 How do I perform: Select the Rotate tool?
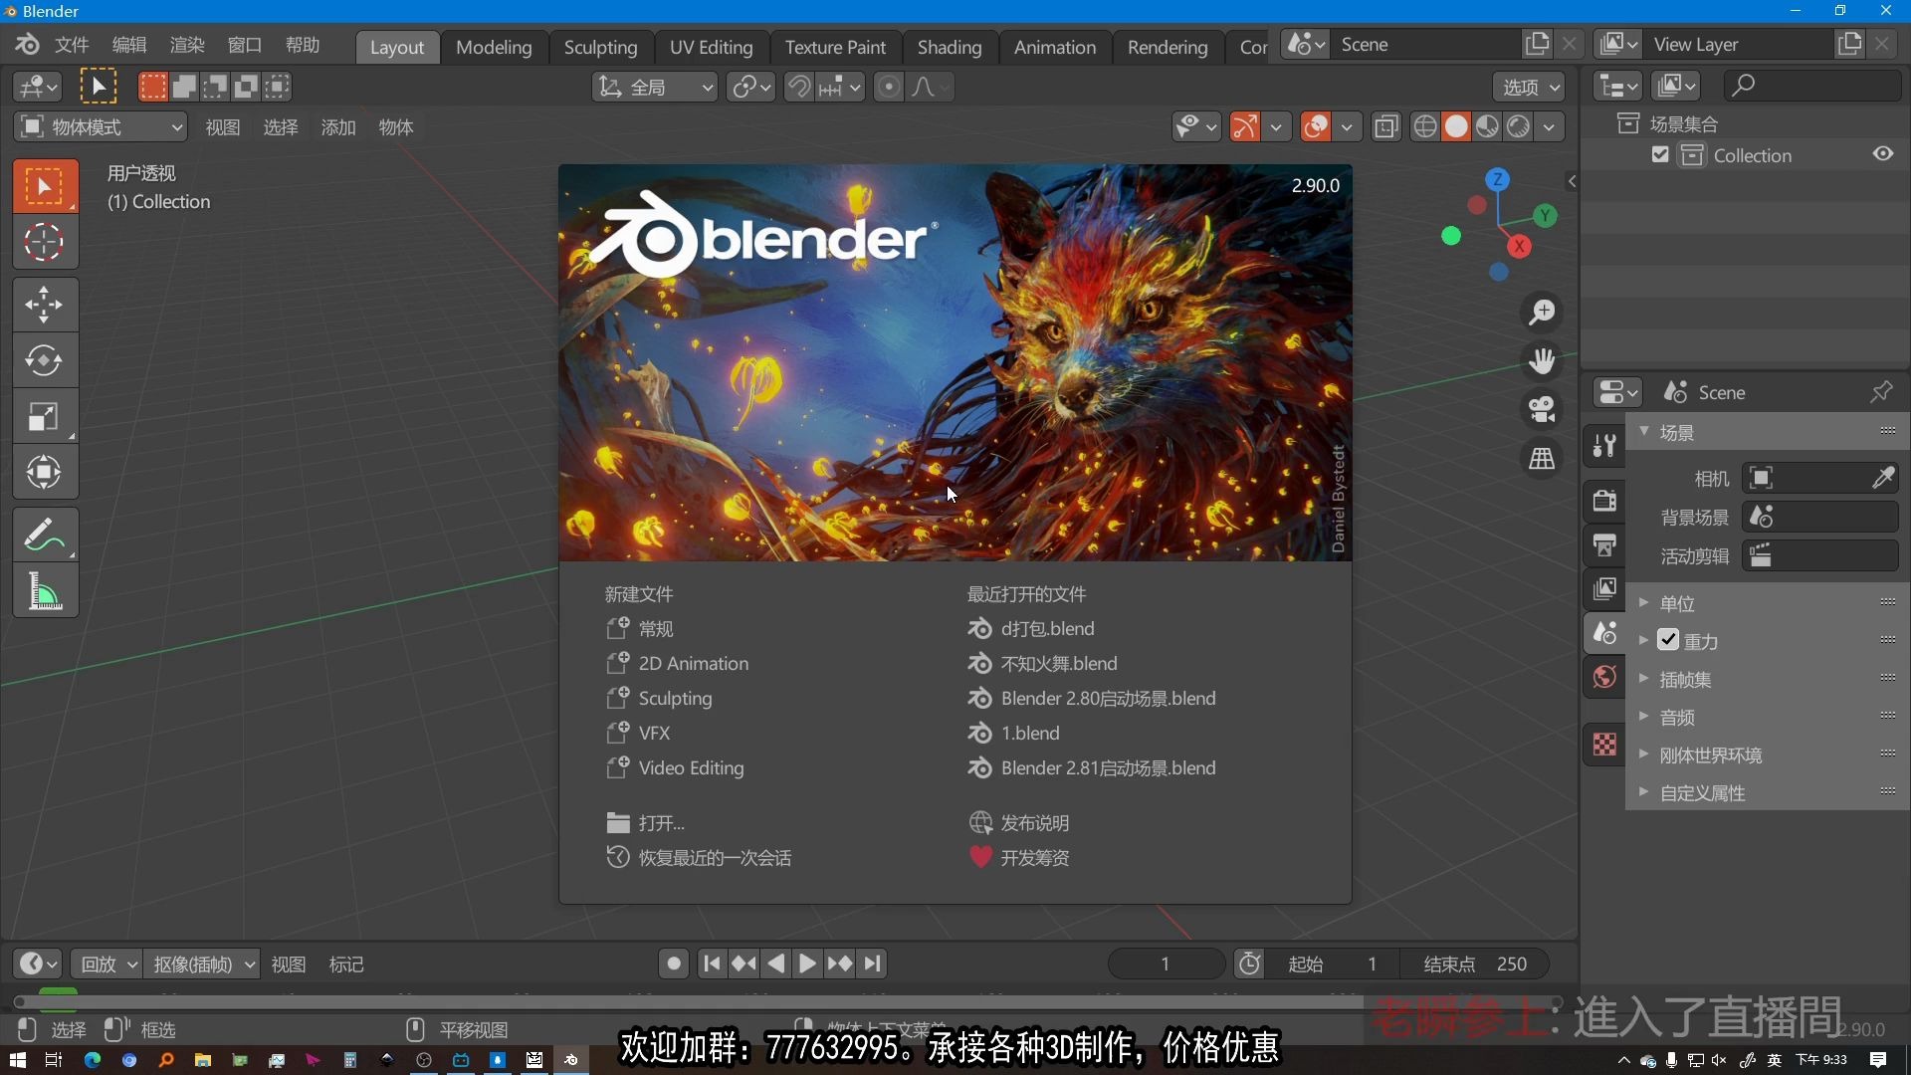[45, 360]
